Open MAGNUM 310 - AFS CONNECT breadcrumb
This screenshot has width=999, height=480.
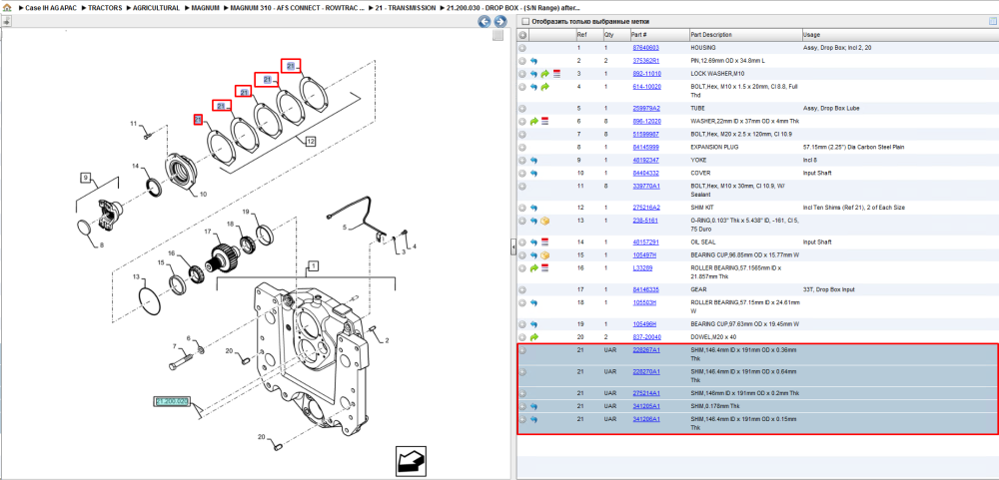point(298,8)
